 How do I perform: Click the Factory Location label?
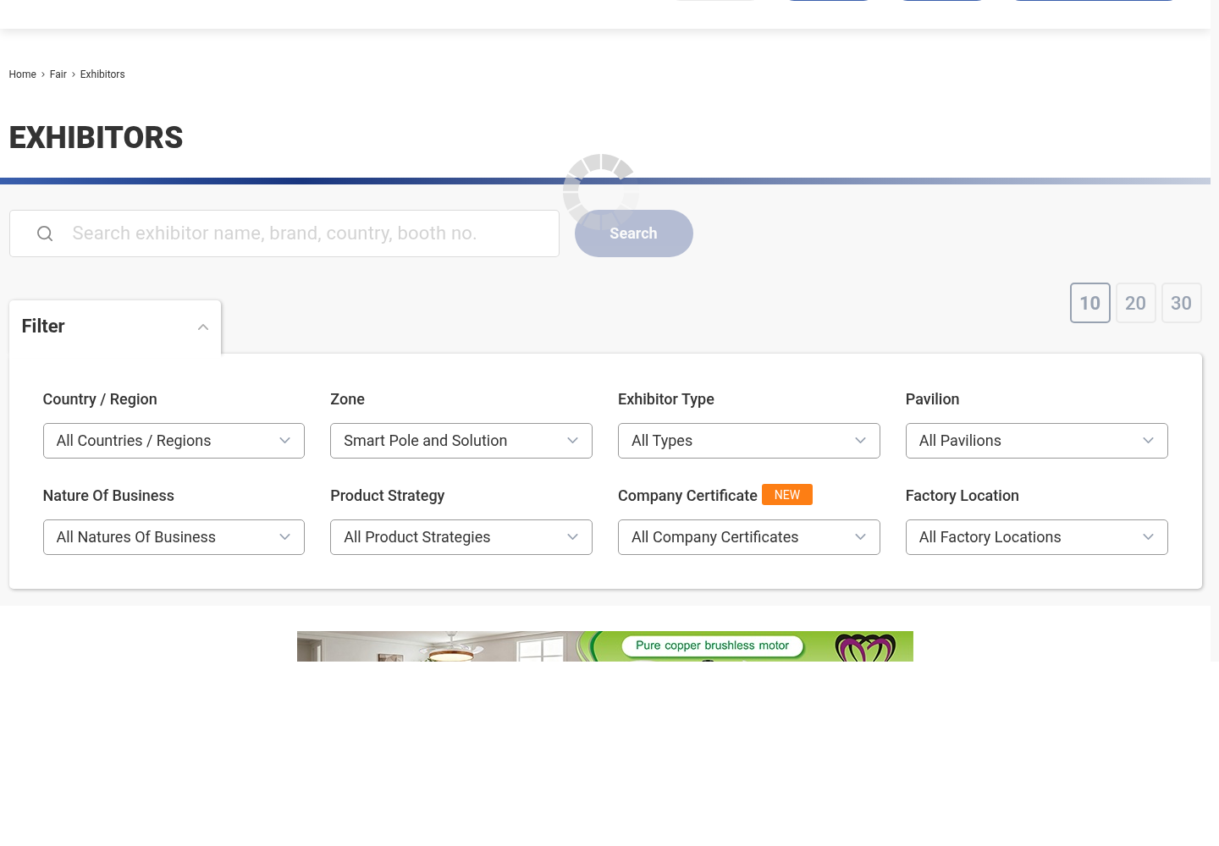963,496
